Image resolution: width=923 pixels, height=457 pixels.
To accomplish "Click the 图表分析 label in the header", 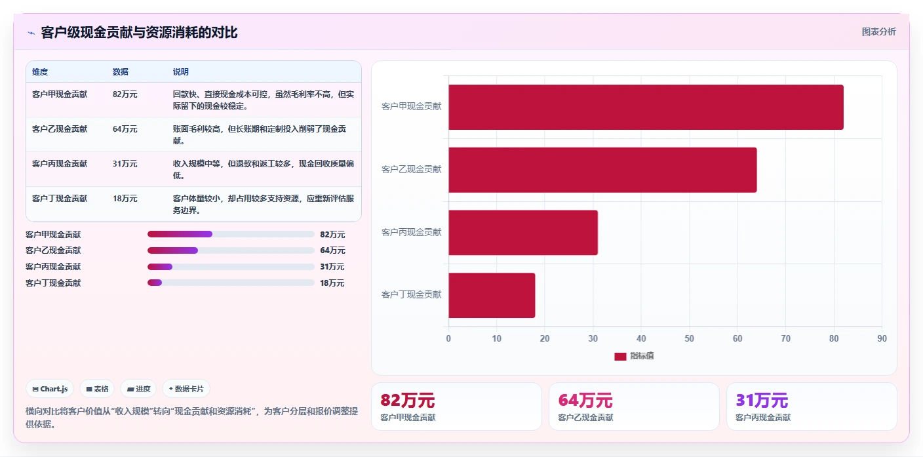I will [878, 31].
